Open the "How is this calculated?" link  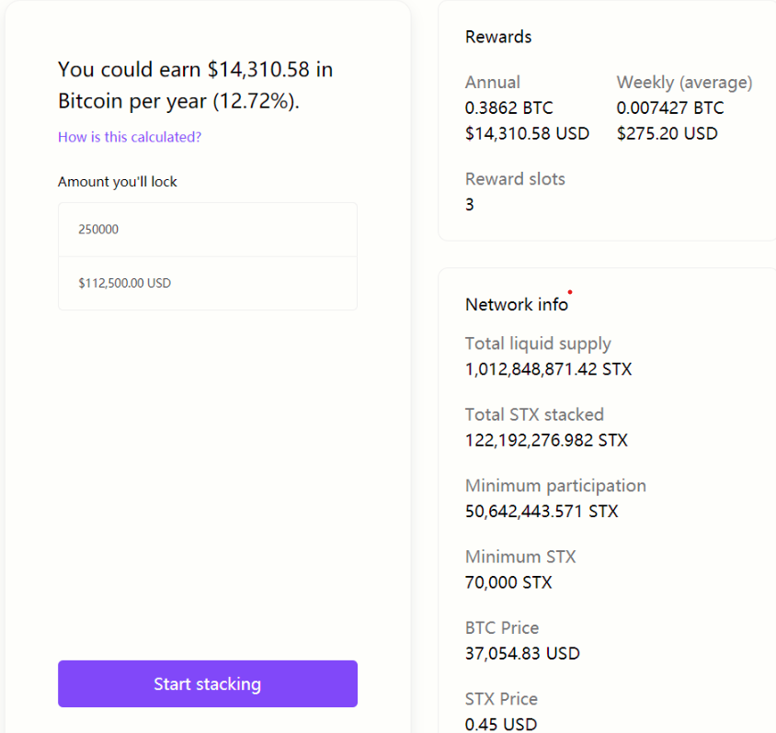pos(130,137)
